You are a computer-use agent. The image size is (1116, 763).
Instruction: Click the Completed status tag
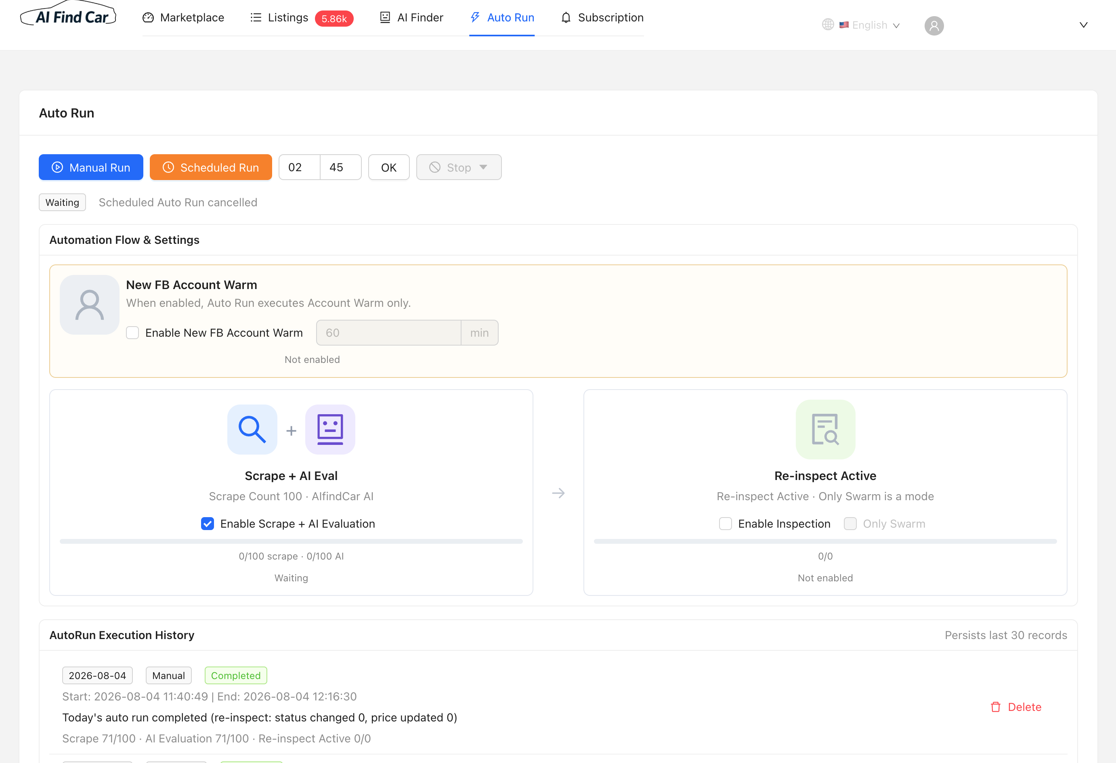(236, 676)
